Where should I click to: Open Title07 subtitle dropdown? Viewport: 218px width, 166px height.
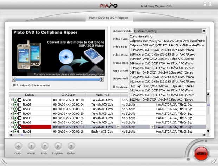tap(152, 127)
